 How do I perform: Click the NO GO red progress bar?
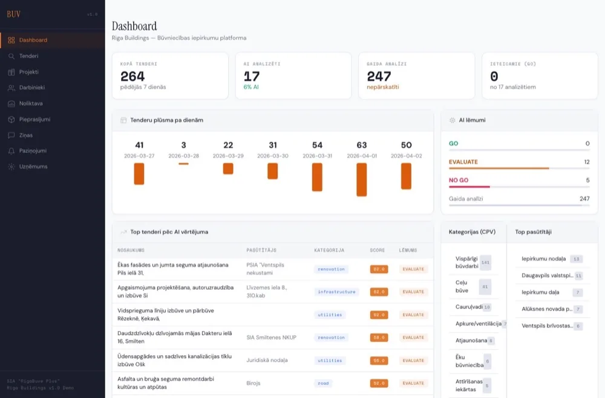point(469,187)
